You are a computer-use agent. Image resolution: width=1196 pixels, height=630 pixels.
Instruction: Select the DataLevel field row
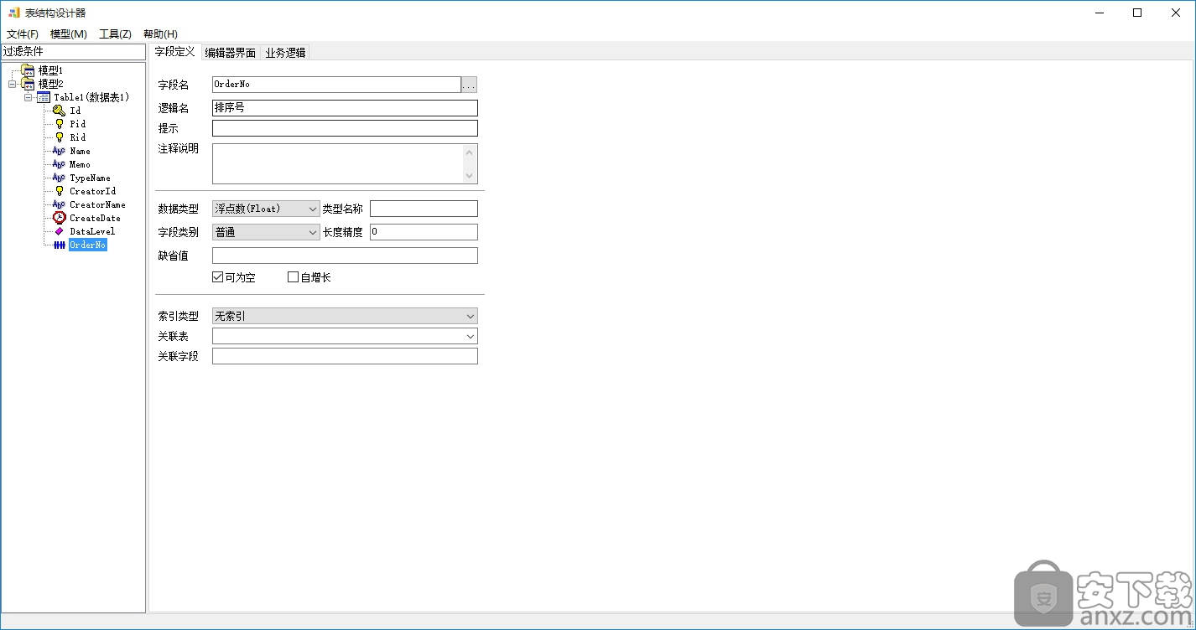(x=92, y=231)
